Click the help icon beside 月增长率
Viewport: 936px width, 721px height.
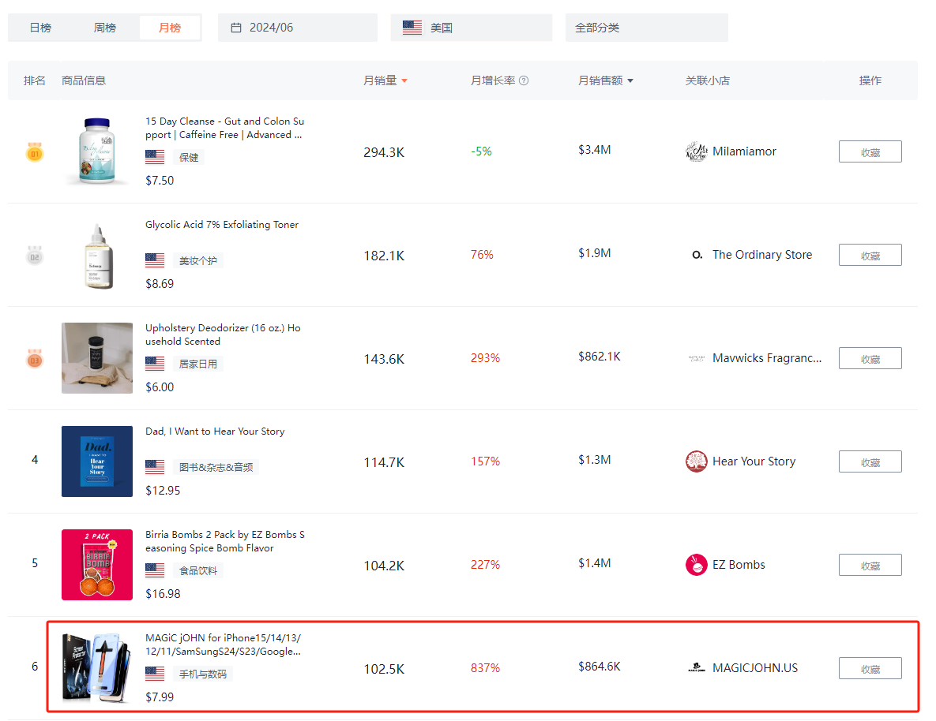pyautogui.click(x=524, y=80)
